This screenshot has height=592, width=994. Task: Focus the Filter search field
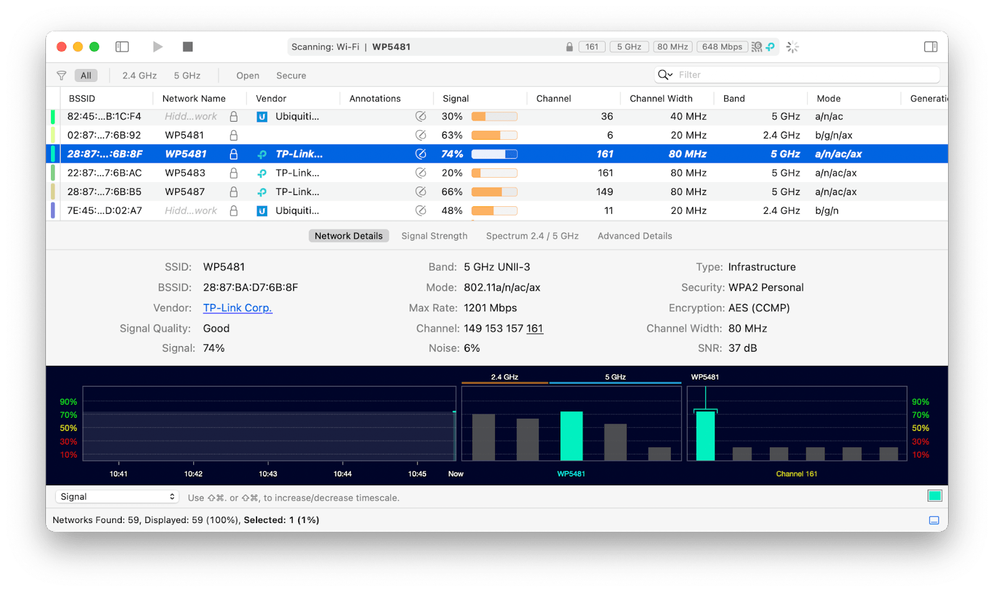point(797,75)
